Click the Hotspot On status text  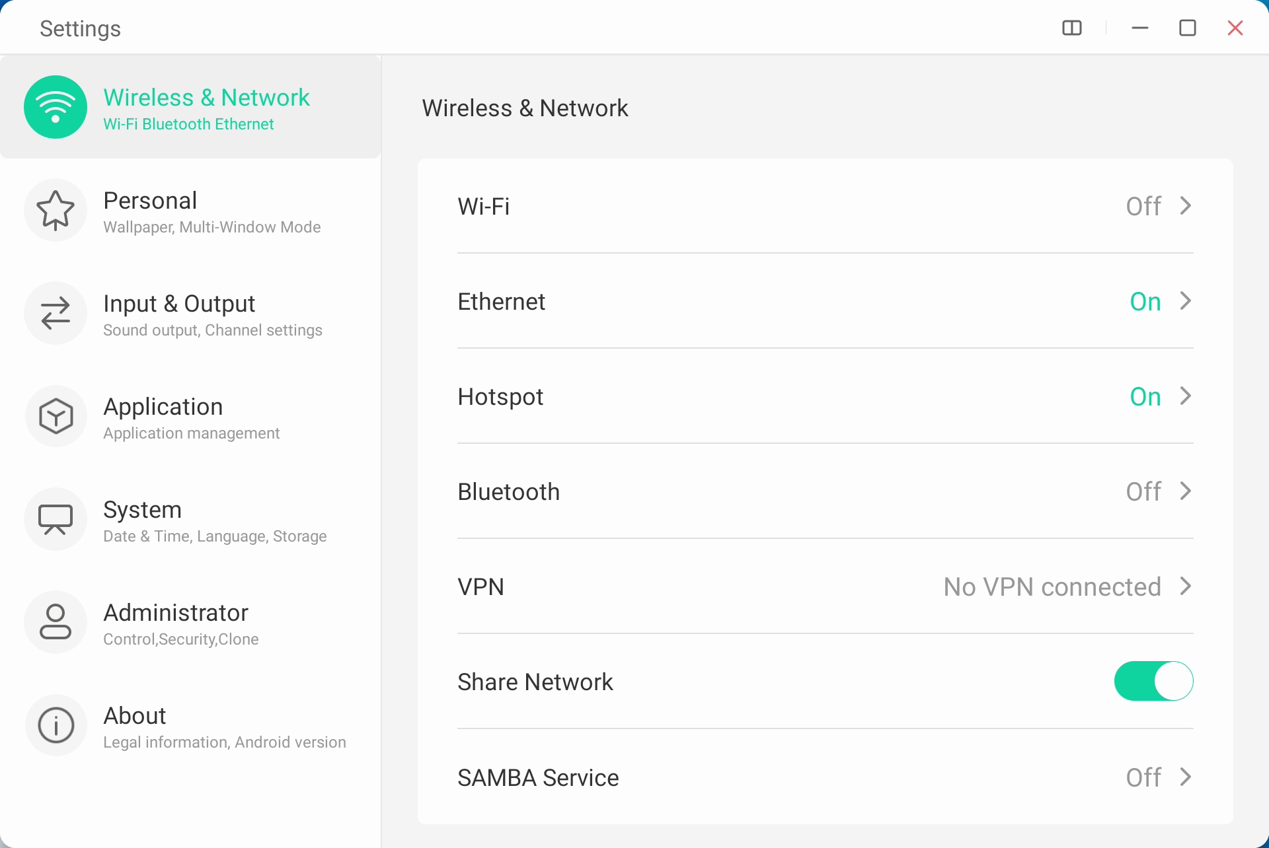click(x=1145, y=397)
